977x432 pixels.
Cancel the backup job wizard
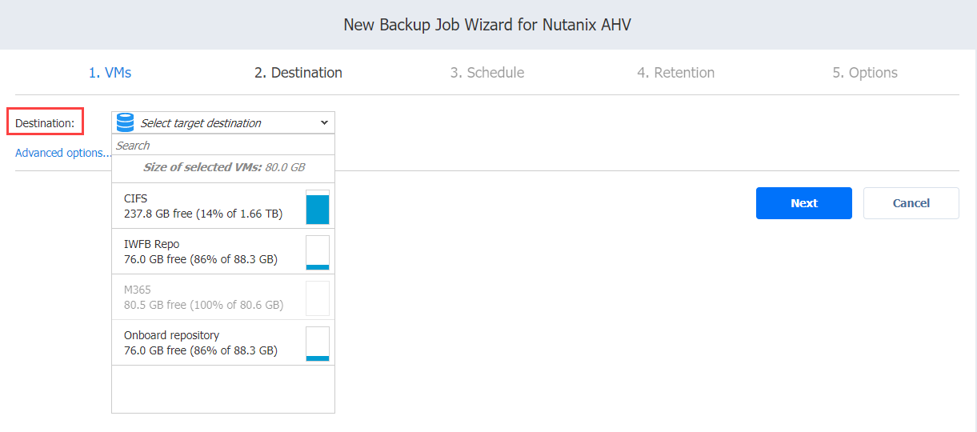pos(911,203)
